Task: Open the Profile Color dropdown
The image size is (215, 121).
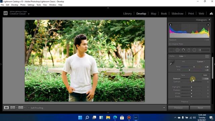Action: click(x=182, y=56)
